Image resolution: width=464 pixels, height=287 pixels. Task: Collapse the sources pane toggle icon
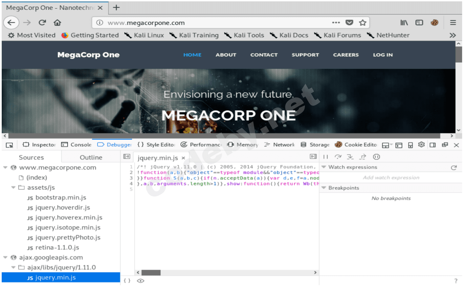127,156
